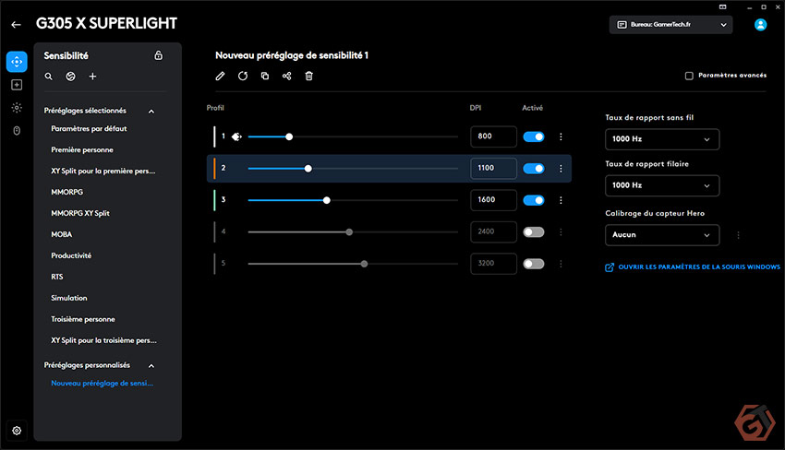Click slider handle of DPI profile 2
Screen dimensions: 785x450
pos(308,169)
